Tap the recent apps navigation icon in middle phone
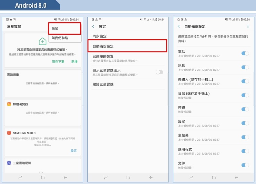The width and height of the screenshot is (256, 184). tap(106, 178)
